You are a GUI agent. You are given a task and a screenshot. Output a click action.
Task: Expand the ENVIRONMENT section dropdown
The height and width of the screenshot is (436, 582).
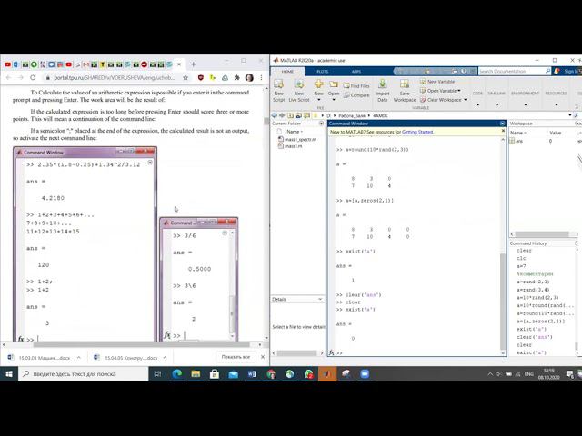pyautogui.click(x=526, y=104)
